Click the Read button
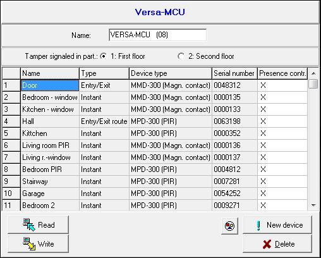This screenshot has width=321, height=258. [38, 224]
